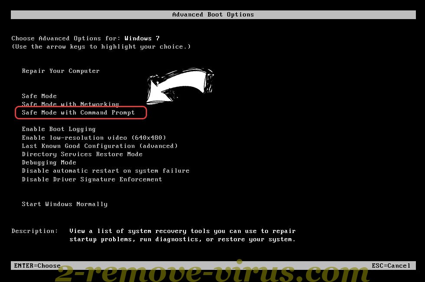Click the description line beginning 'View a list'
The image size is (425, 282).
point(183,231)
